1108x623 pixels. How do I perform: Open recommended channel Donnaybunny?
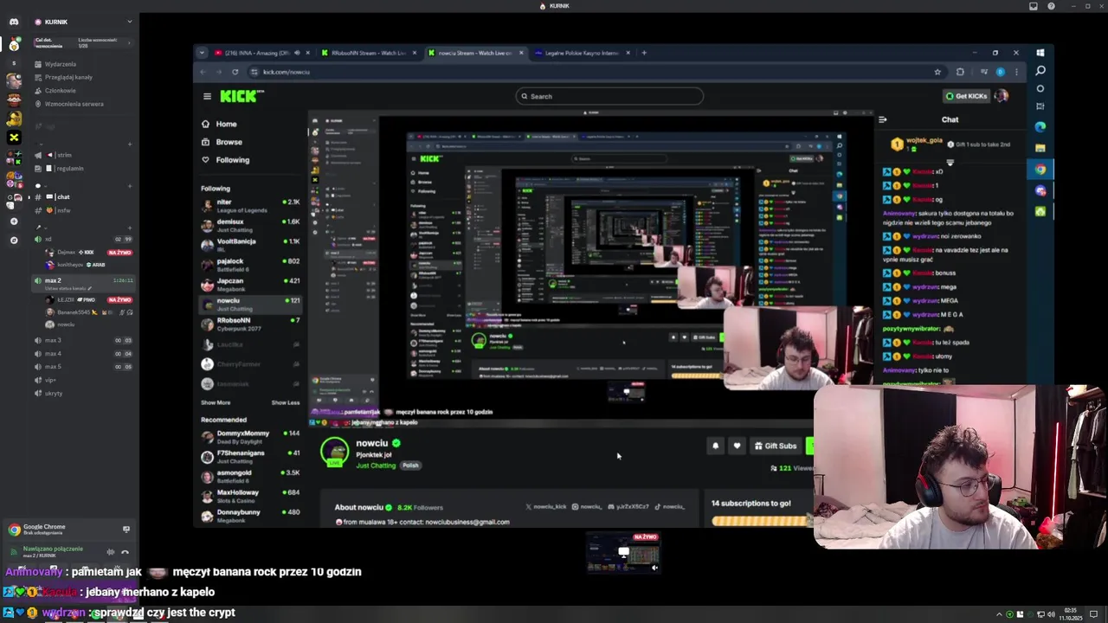click(249, 516)
